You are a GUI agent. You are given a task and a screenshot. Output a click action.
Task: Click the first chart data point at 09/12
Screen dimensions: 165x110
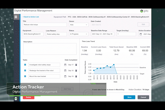[94, 70]
